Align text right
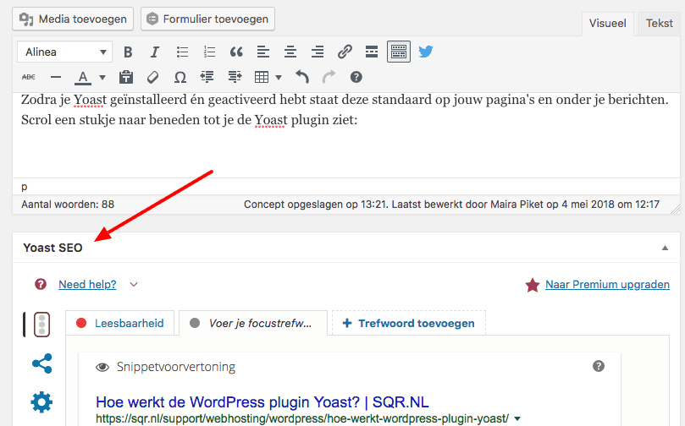Screen dimensions: 685x426 tap(318, 52)
